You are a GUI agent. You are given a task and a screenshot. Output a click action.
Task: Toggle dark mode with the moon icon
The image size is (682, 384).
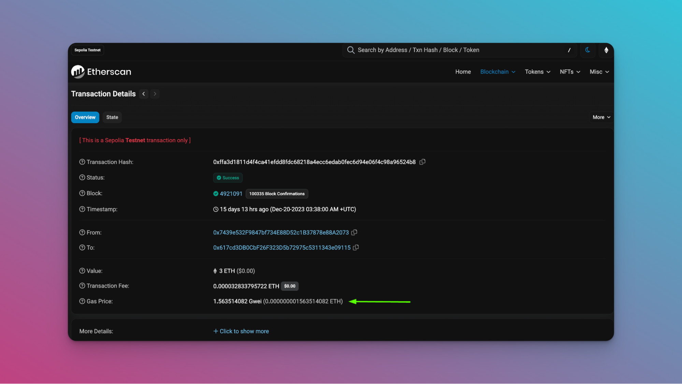pos(587,50)
